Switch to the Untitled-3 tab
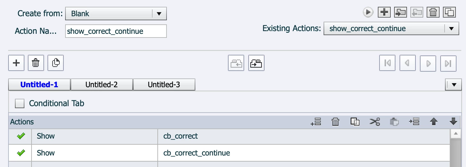 pos(164,85)
